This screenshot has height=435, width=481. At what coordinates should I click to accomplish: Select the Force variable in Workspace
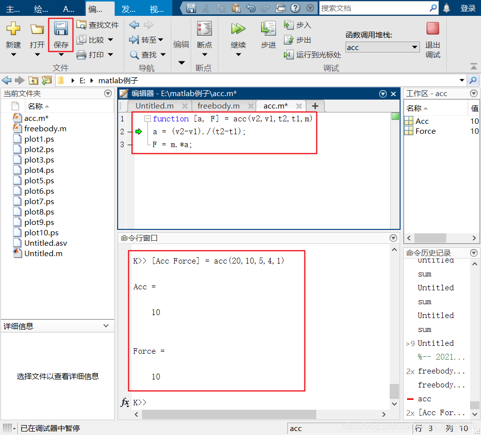[x=425, y=131]
